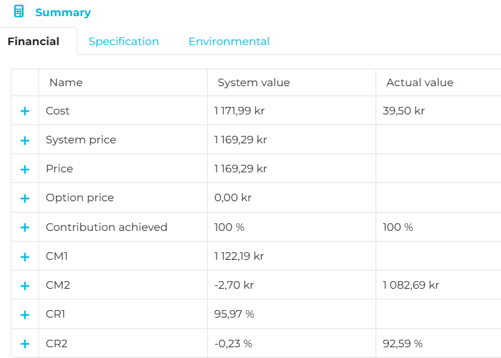
Task: Click the plus icon beside Option price
Action: 25,199
